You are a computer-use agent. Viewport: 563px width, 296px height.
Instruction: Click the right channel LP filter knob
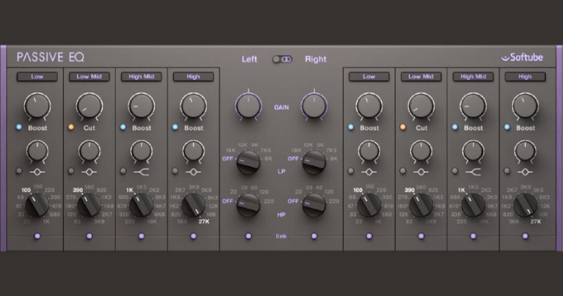[x=315, y=161]
